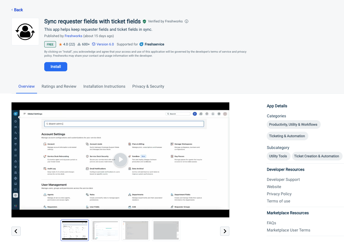Click the bell notification icon in video
344x245 pixels.
[213, 114]
